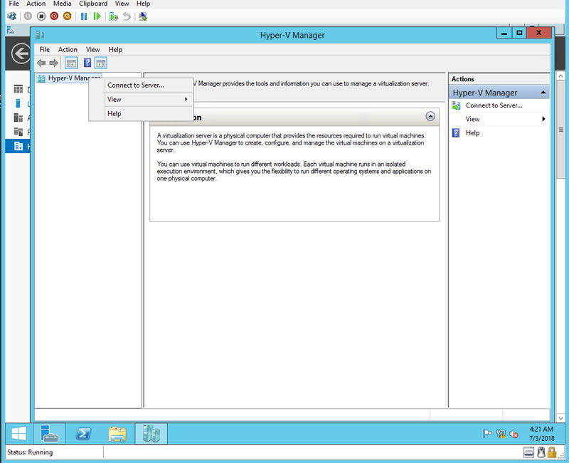Viewport: 569px width, 463px height.
Task: Collapse the Introduction section chevron
Action: coord(430,116)
